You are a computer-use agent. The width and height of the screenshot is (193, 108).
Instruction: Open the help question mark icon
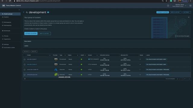168,6
